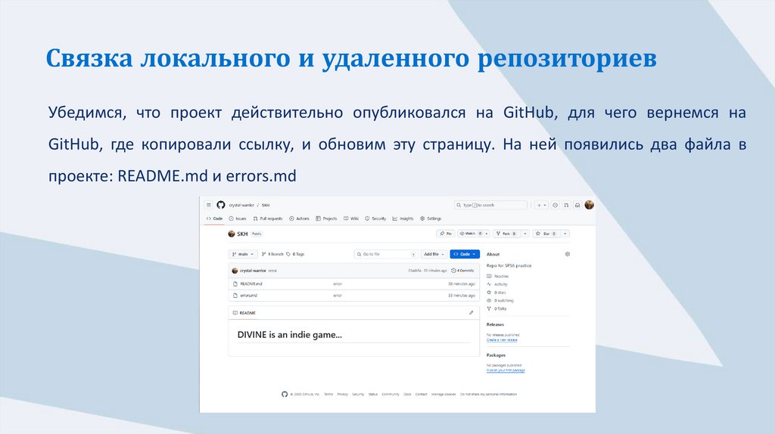This screenshot has width=775, height=434.
Task: Click 'Create a new release' link
Action: (502, 339)
